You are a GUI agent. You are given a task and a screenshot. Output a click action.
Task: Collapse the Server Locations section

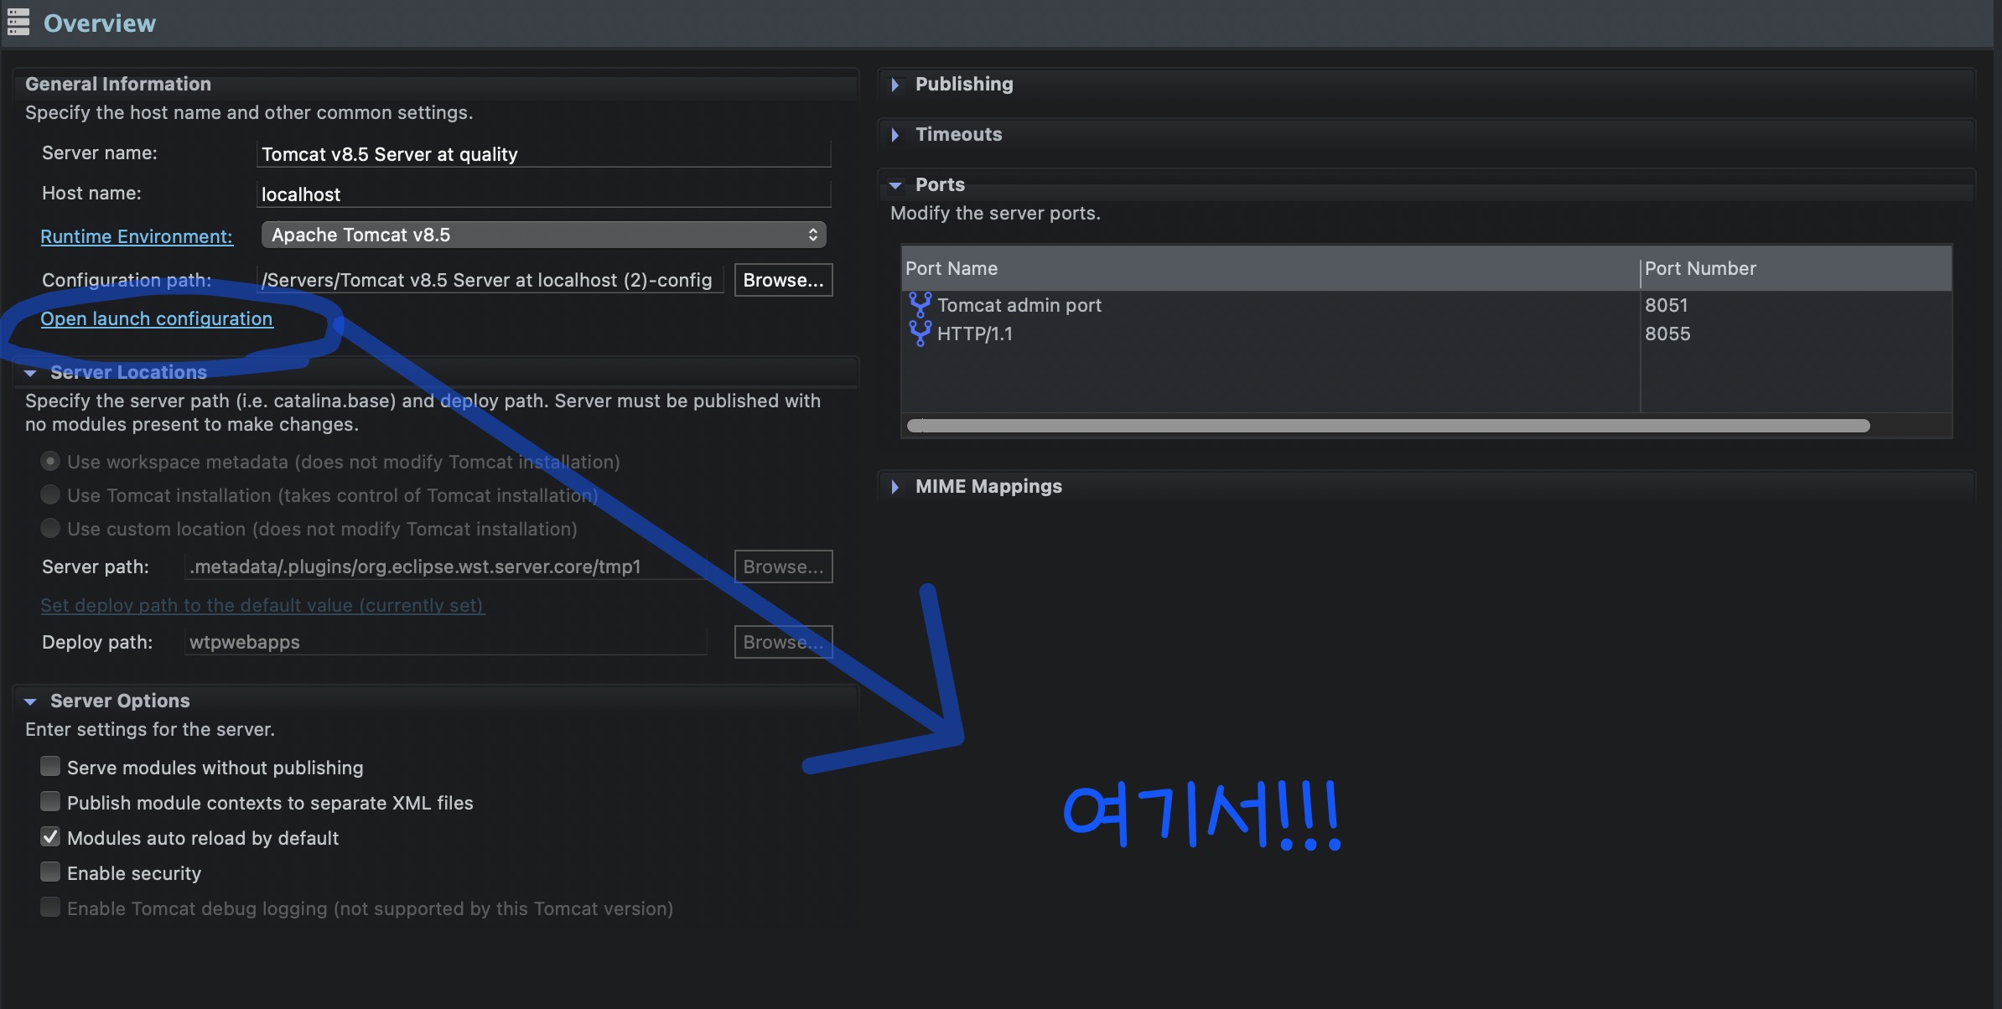30,373
